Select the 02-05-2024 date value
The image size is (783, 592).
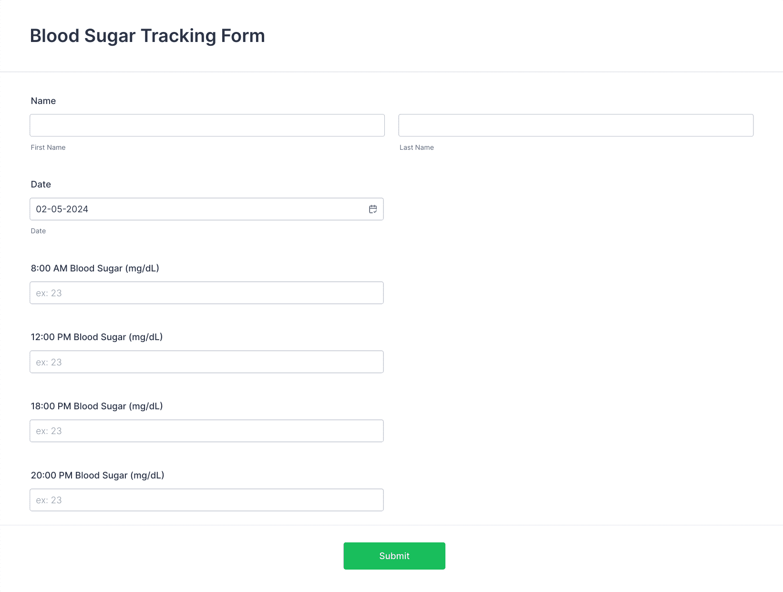(x=62, y=209)
